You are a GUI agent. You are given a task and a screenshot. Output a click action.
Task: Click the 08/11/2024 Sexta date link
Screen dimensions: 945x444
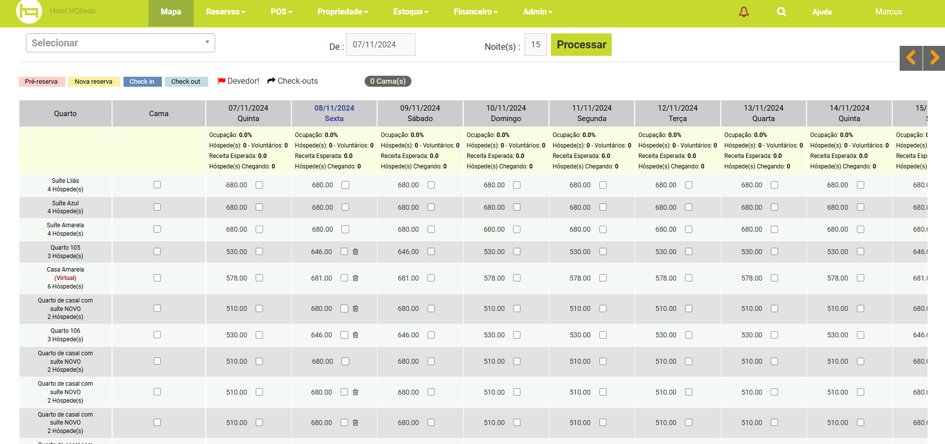coord(334,113)
